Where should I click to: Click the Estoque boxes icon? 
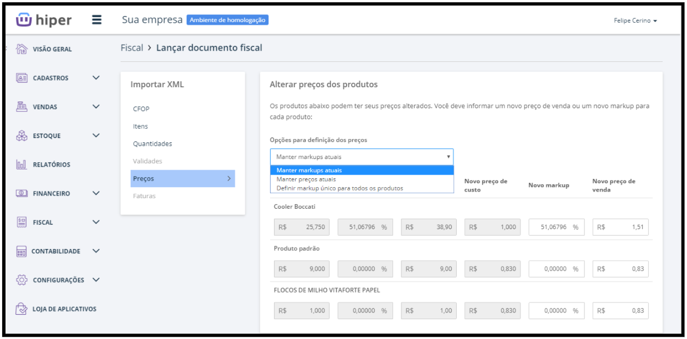pyautogui.click(x=22, y=136)
